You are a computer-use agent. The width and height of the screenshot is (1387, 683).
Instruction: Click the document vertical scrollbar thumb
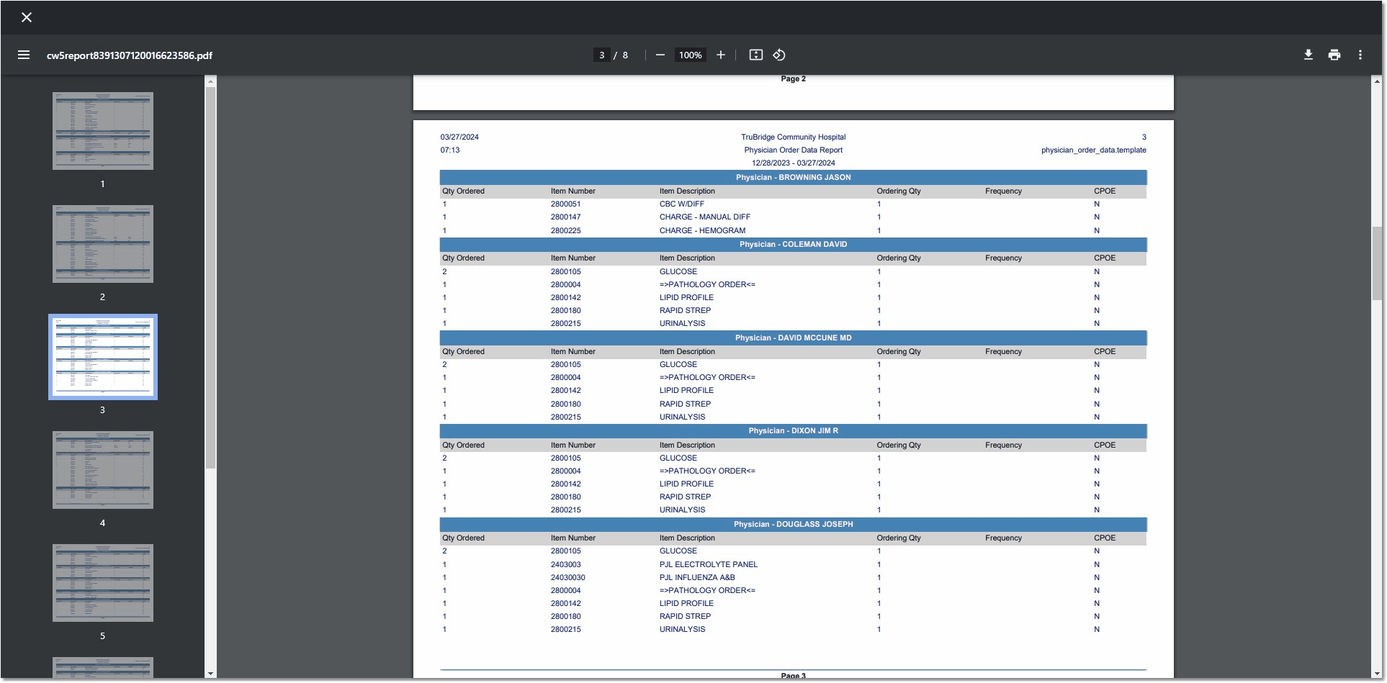[1377, 263]
